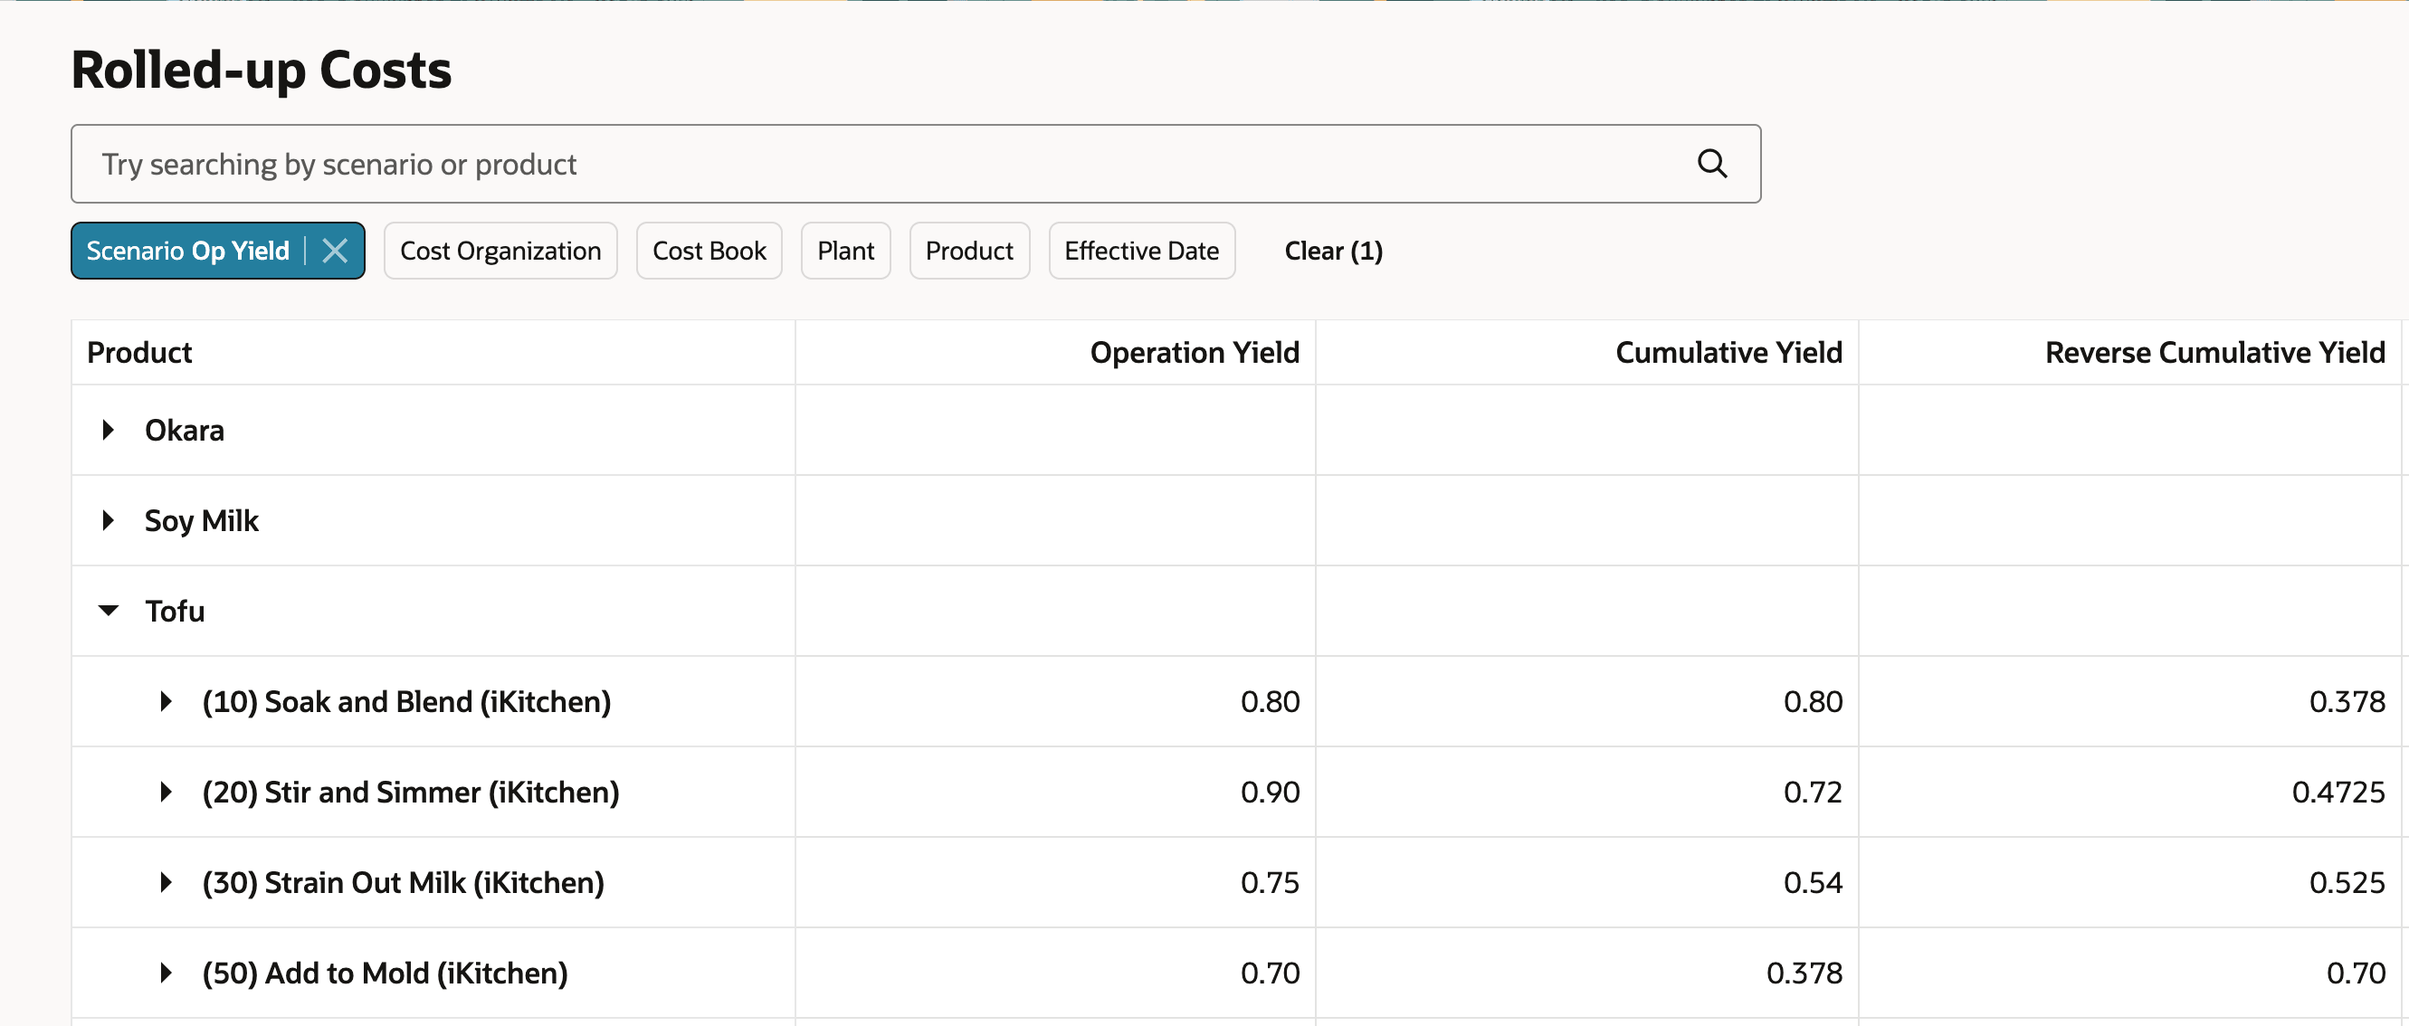Screen dimensions: 2409x1026
Task: Expand (50) Add to Mold operation
Action: coord(166,973)
